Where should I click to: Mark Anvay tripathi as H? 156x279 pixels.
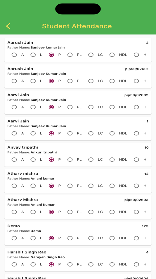coord(136,159)
